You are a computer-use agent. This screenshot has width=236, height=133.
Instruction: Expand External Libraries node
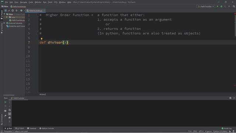pyautogui.click(x=4, y=23)
